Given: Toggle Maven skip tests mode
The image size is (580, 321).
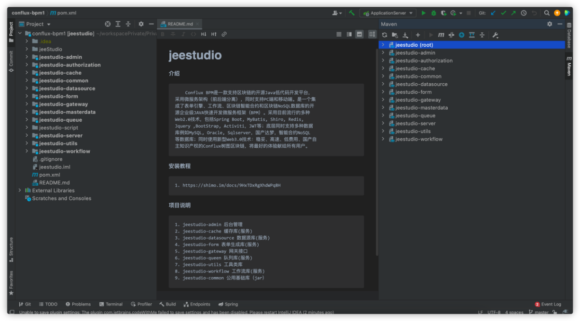Looking at the screenshot, I should pos(461,35).
